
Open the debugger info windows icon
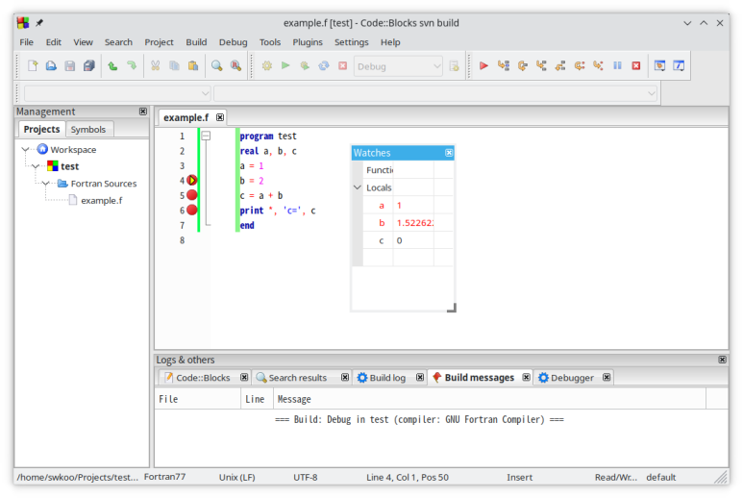coord(679,66)
